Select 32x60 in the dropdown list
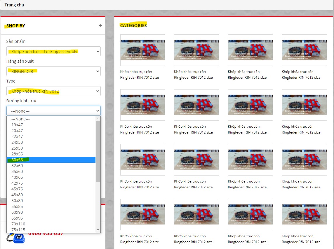 [51, 166]
